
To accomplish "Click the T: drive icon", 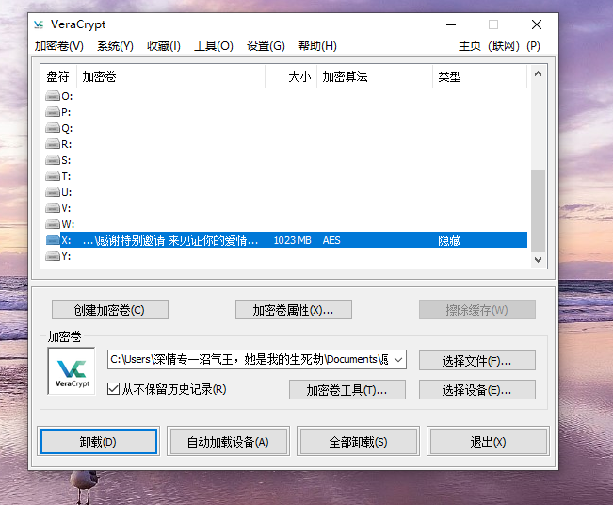I will [53, 176].
